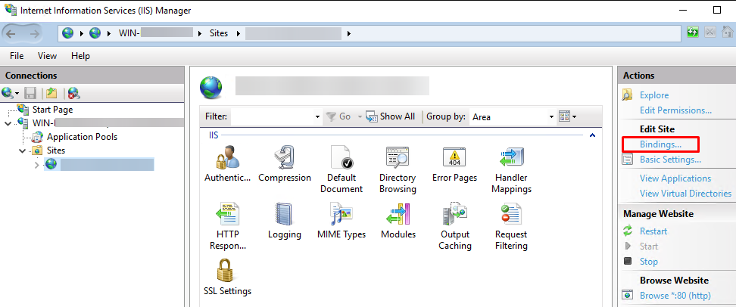Click the Stop loading icon in address bar
The image size is (736, 307).
pyautogui.click(x=709, y=33)
